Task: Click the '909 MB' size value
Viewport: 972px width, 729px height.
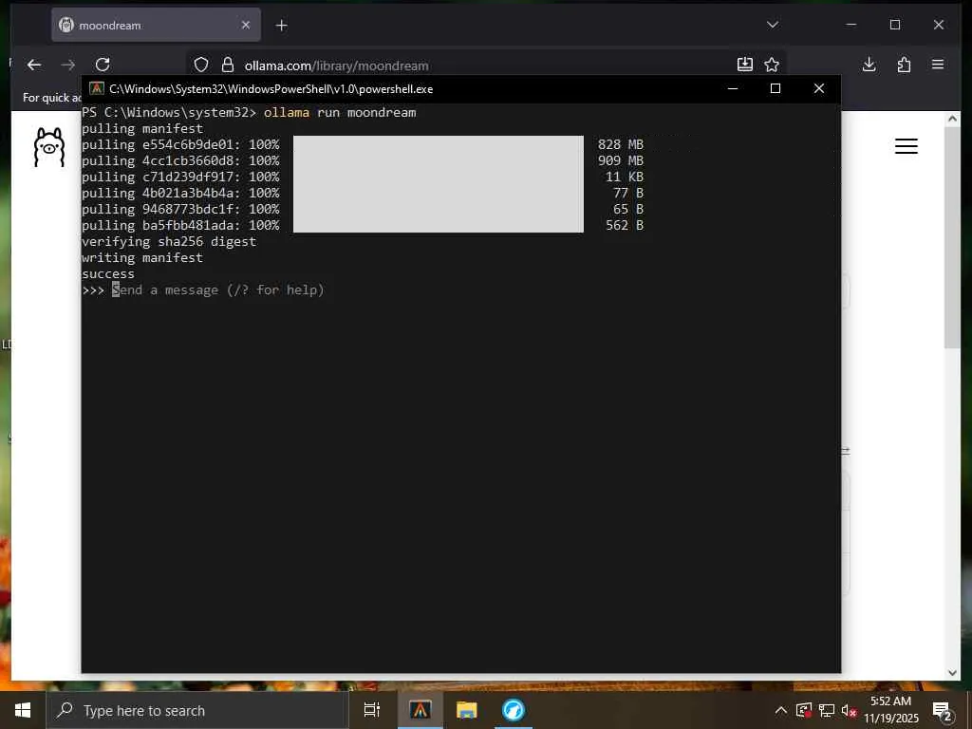Action: tap(621, 160)
